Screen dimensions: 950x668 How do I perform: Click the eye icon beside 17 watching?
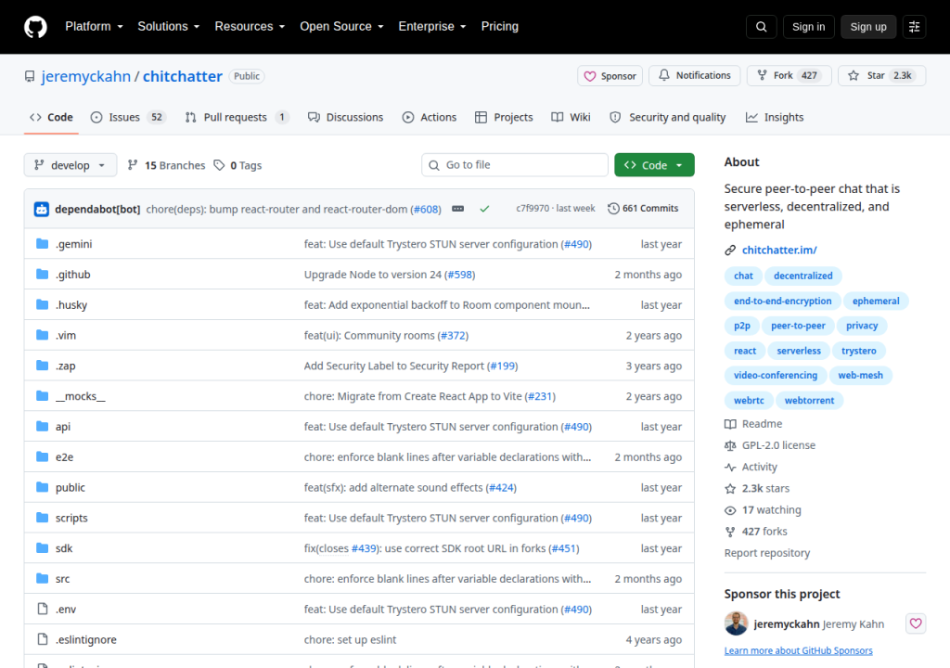point(730,510)
